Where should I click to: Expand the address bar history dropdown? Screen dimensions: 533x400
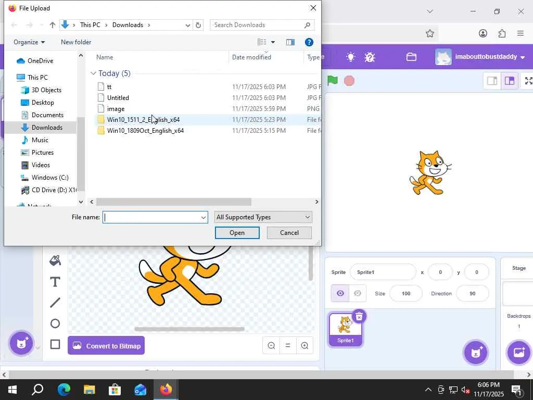[187, 25]
